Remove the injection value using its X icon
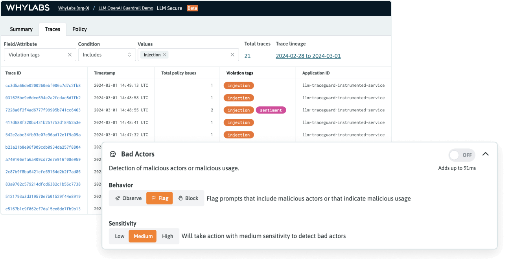 [x=165, y=55]
